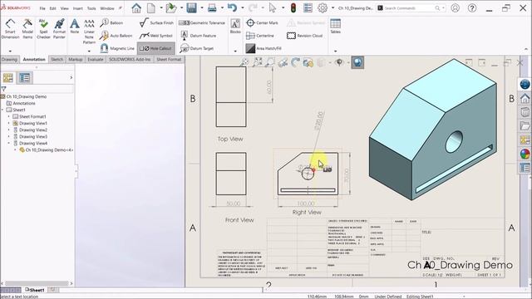Open the Blocks tool
The image size is (532, 299).
click(235, 27)
